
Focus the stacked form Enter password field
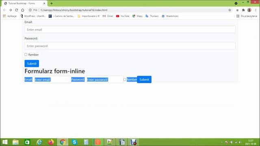click(130, 46)
